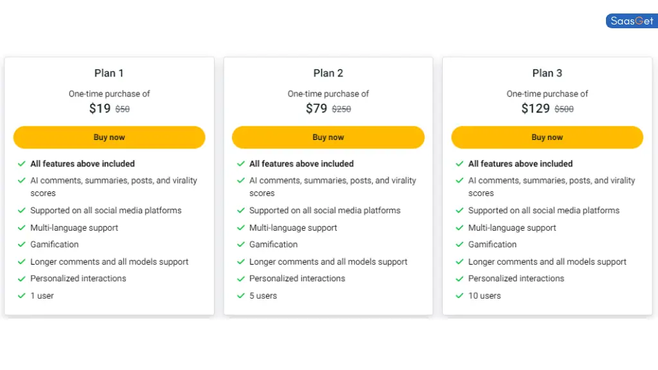
Task: Click checkmark beside '5 users' in Plan 2
Action: pyautogui.click(x=241, y=295)
